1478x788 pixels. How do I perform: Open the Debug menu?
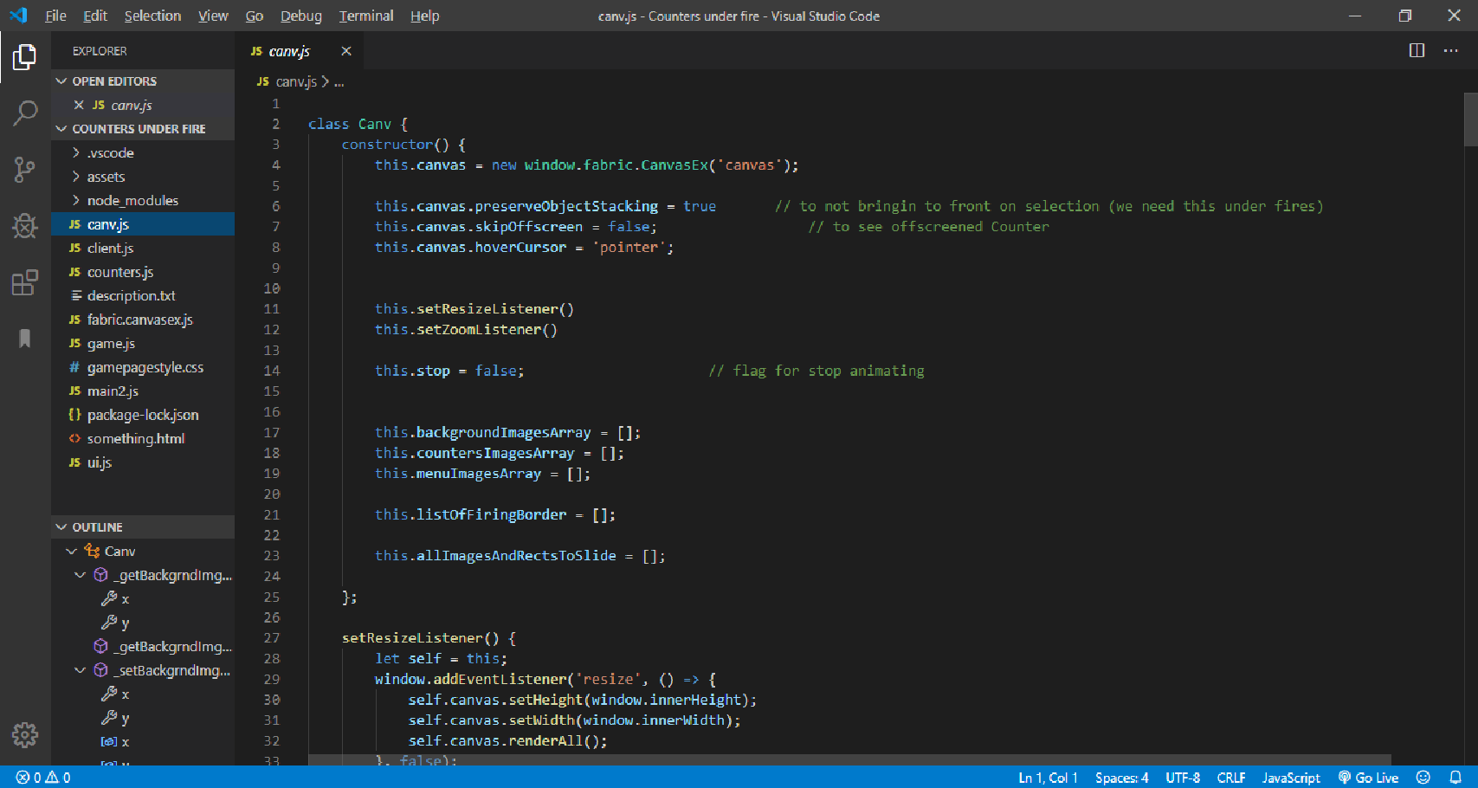point(300,16)
